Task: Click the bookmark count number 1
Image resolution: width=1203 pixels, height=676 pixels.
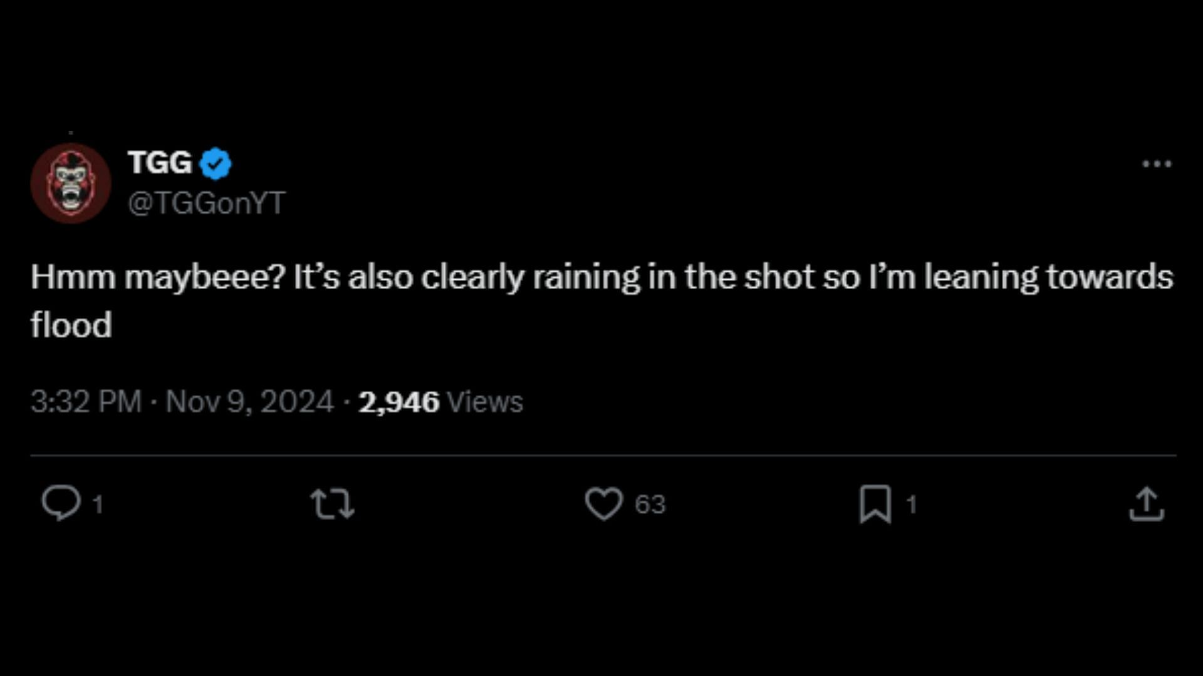Action: [x=912, y=504]
